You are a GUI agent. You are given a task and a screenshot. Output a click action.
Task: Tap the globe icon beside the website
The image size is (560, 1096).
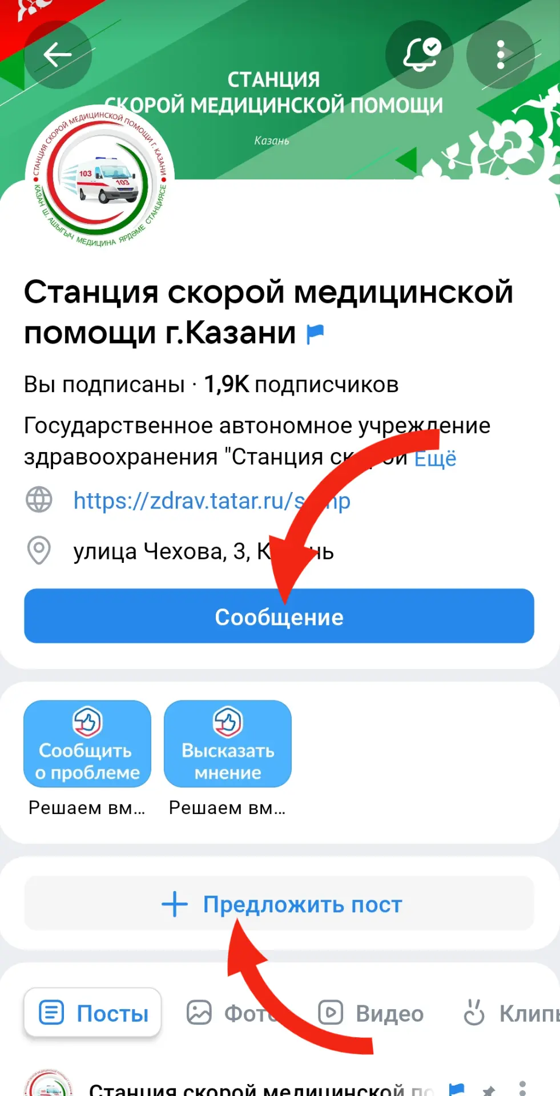point(39,500)
